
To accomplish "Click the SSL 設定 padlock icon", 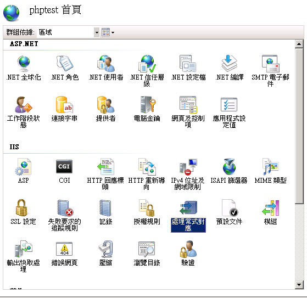I will click(x=21, y=207).
